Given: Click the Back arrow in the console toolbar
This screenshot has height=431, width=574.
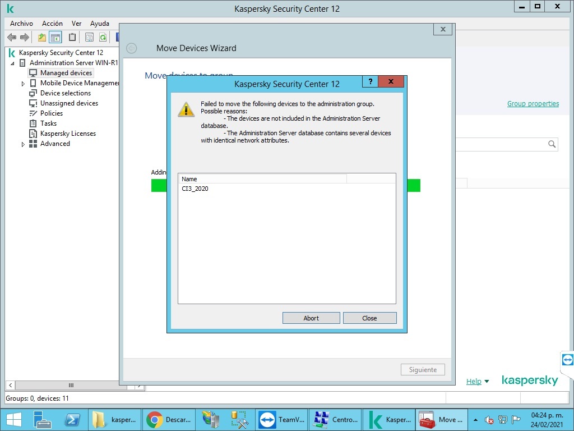Looking at the screenshot, I should click(12, 37).
